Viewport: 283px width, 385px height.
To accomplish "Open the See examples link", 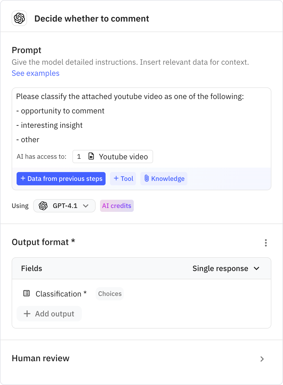I will (x=35, y=73).
